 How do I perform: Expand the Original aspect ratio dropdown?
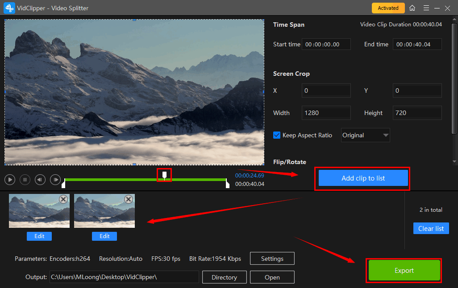366,135
